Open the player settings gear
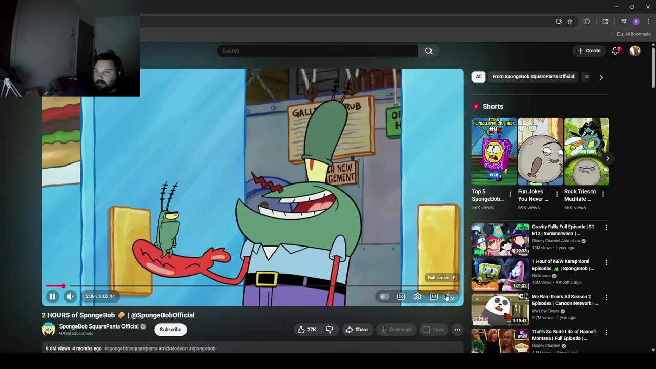The image size is (656, 369). [x=417, y=296]
